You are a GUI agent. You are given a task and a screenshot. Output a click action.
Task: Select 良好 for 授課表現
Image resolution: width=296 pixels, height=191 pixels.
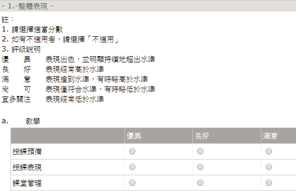[200, 167]
